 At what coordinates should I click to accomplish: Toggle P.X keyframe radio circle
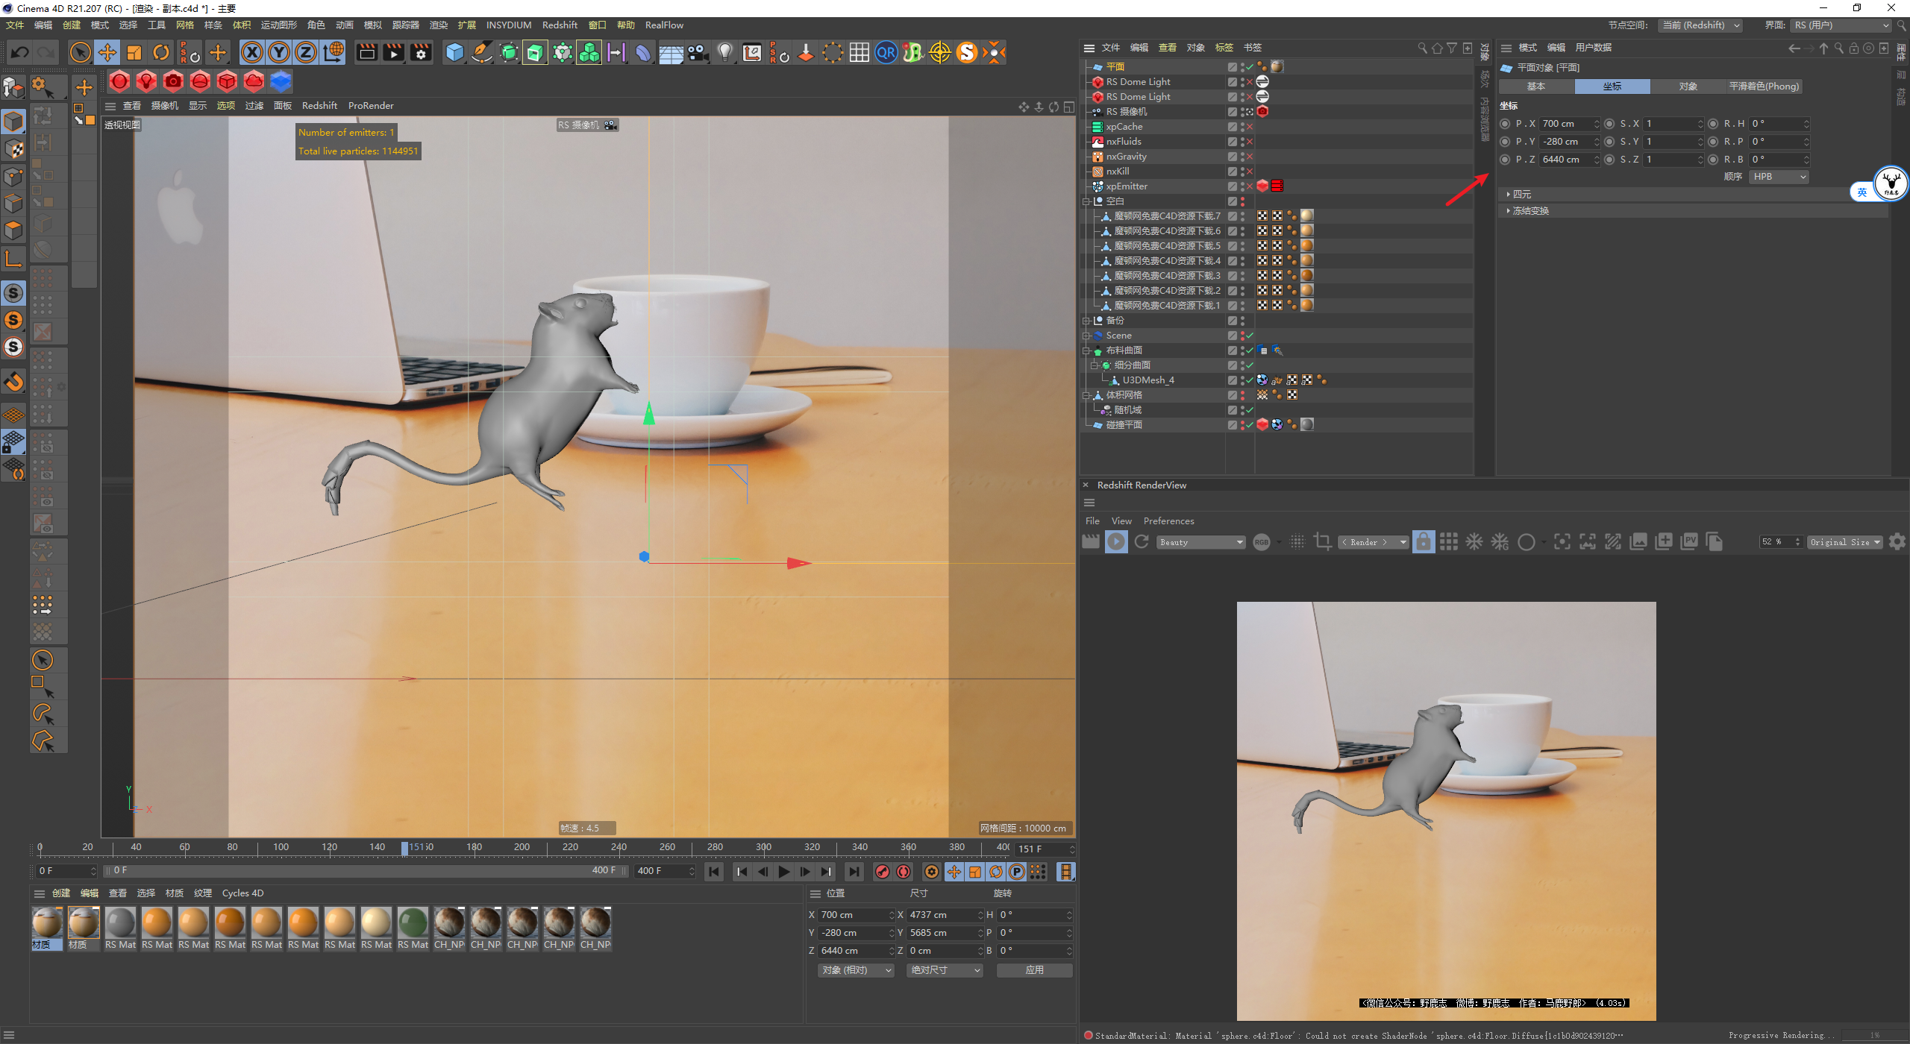1505,124
